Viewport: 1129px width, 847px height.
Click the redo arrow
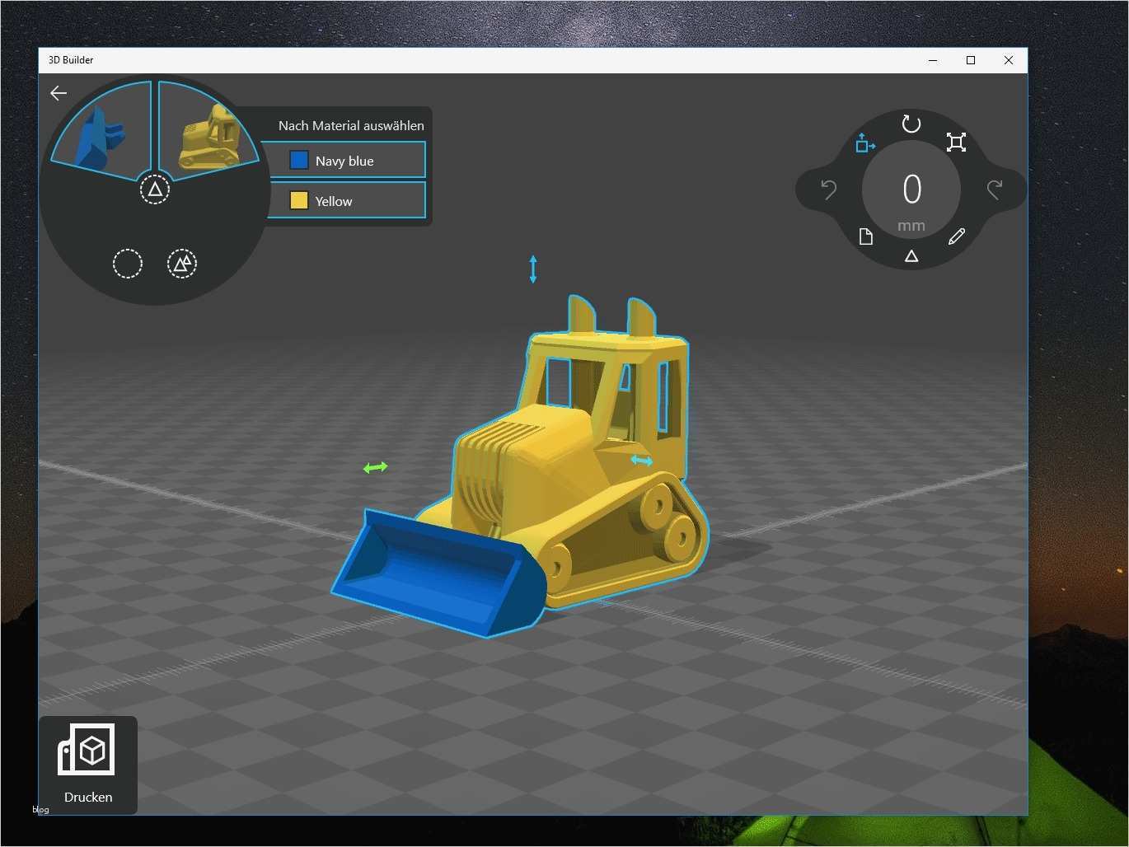[995, 190]
